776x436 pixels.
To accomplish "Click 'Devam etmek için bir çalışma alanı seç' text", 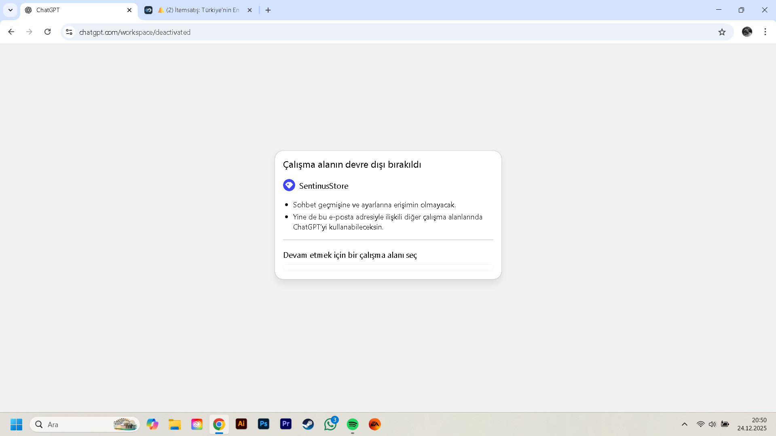I will pos(350,255).
